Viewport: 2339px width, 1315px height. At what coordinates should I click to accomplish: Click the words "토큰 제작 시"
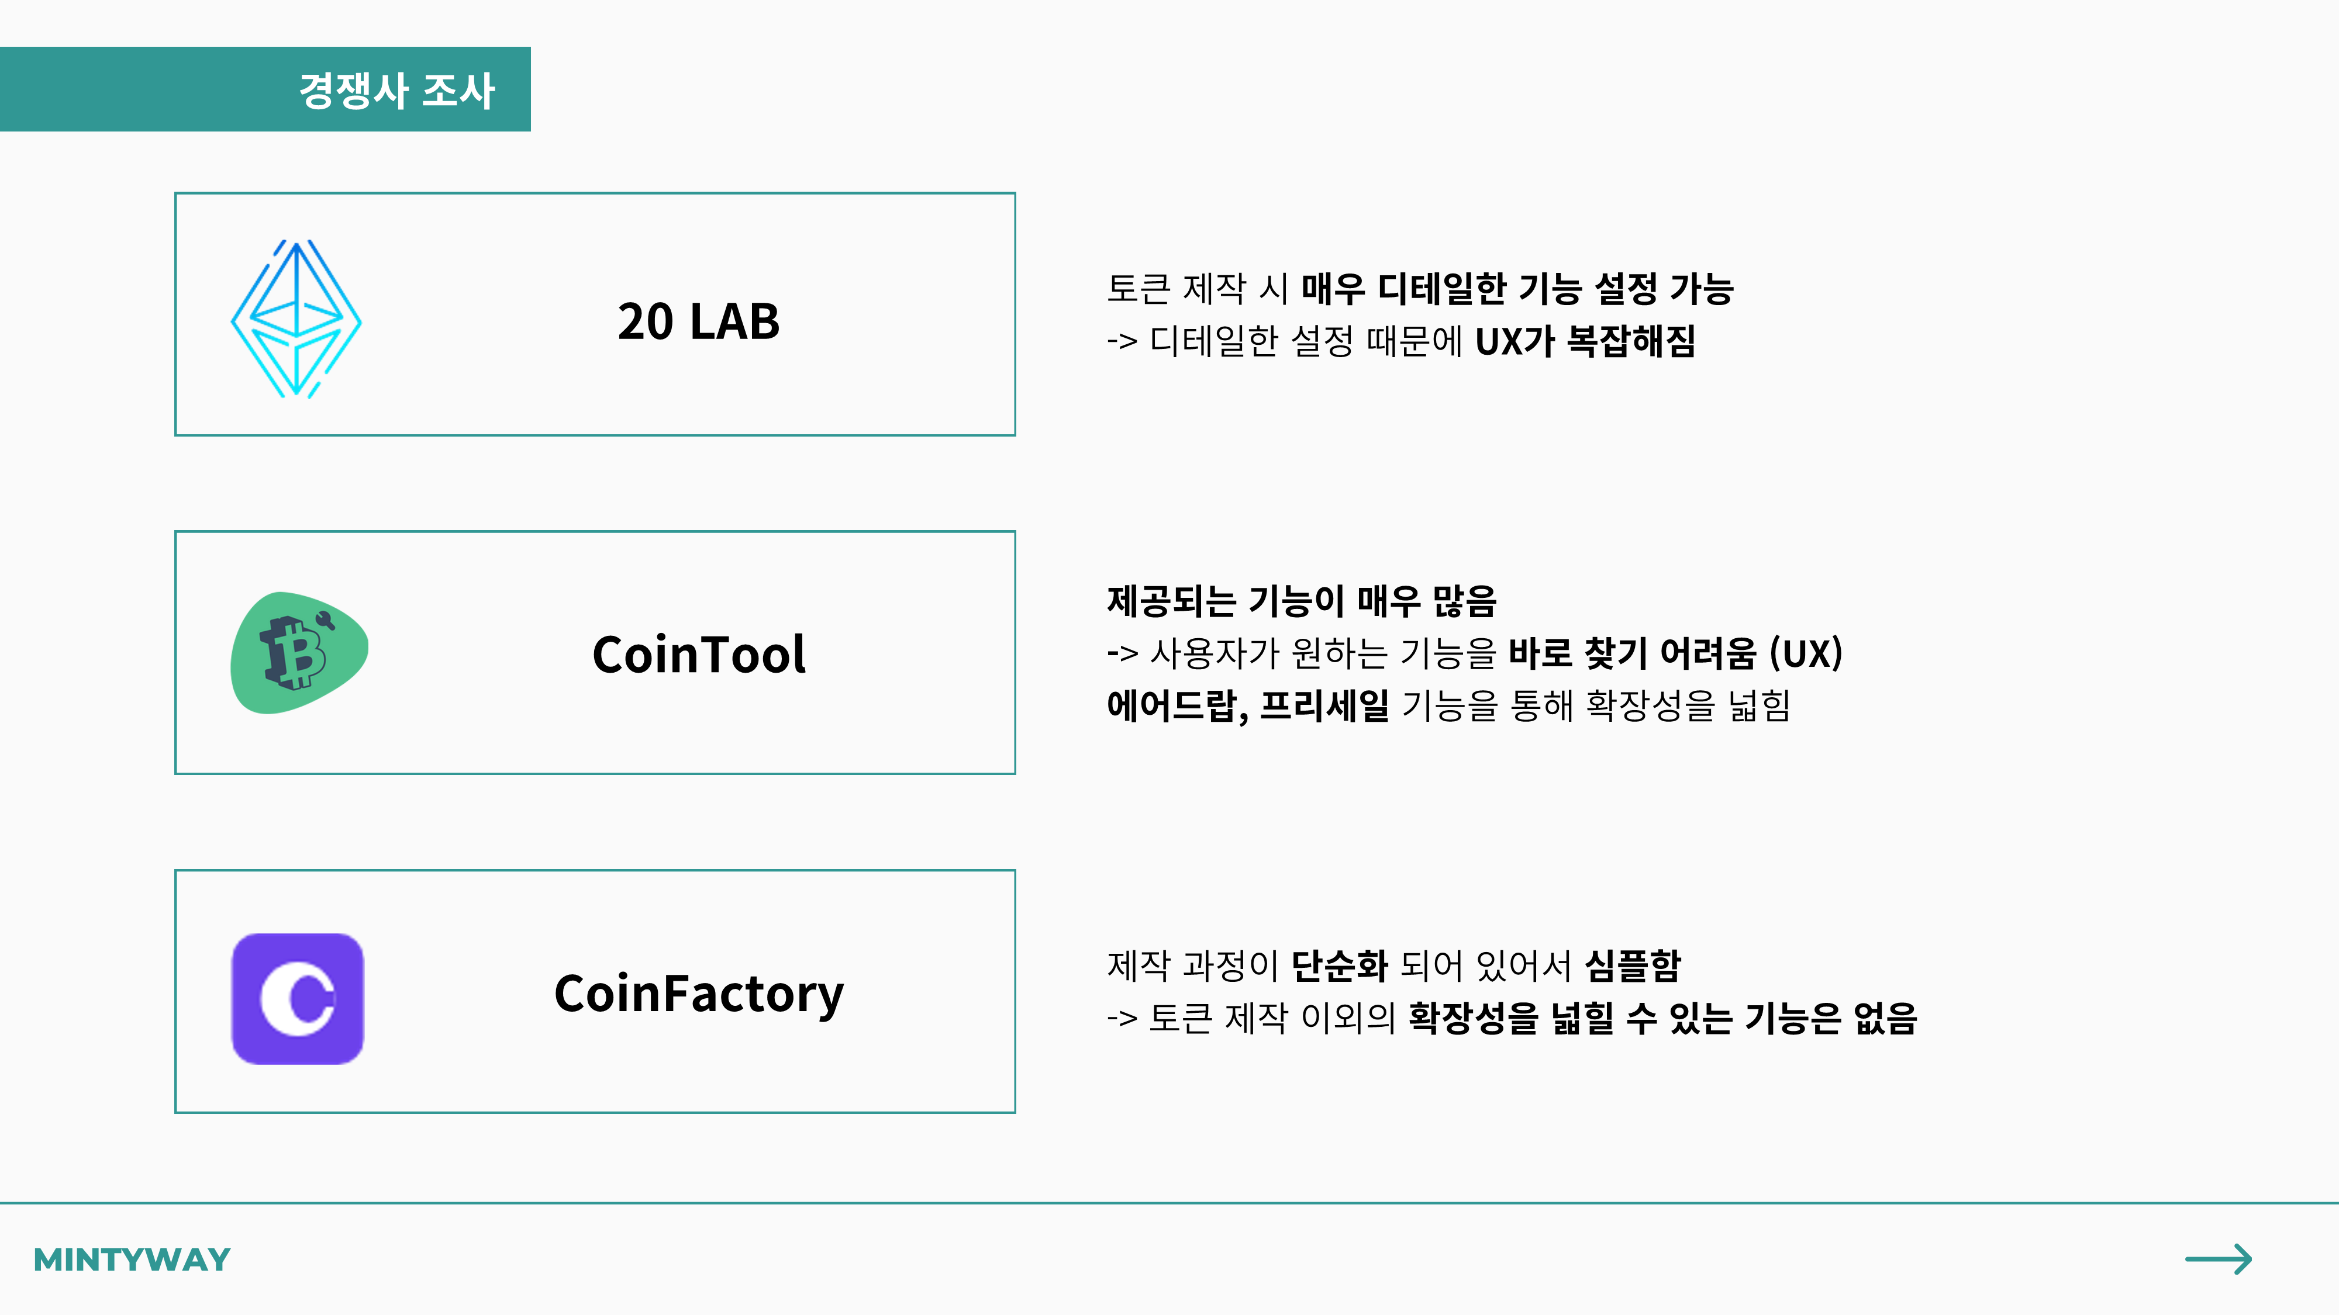[1197, 289]
